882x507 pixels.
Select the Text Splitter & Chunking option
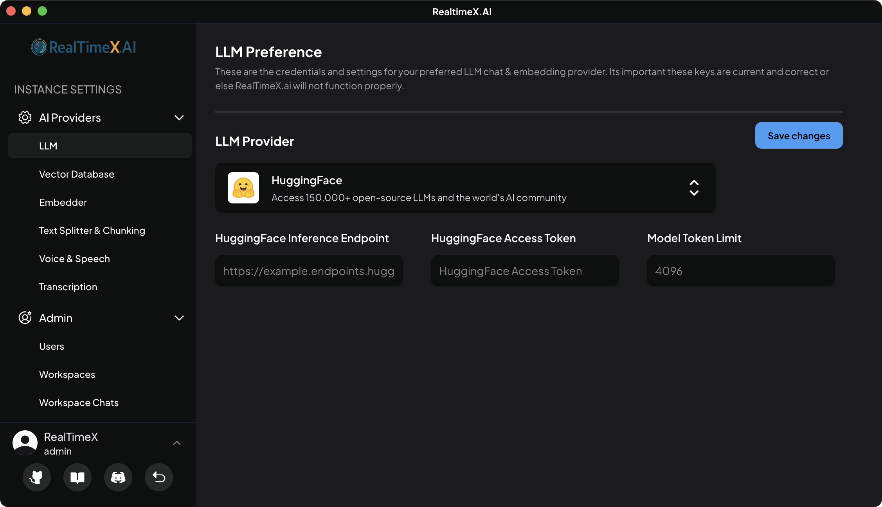92,230
